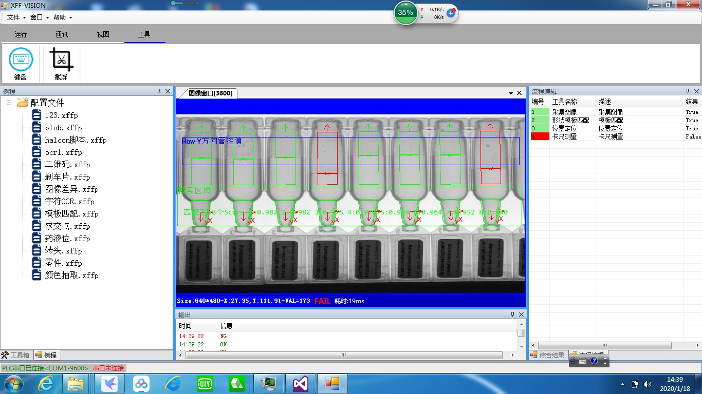Click the 工具箱 tab icon at bottom
Image resolution: width=702 pixels, height=394 pixels.
click(x=5, y=355)
